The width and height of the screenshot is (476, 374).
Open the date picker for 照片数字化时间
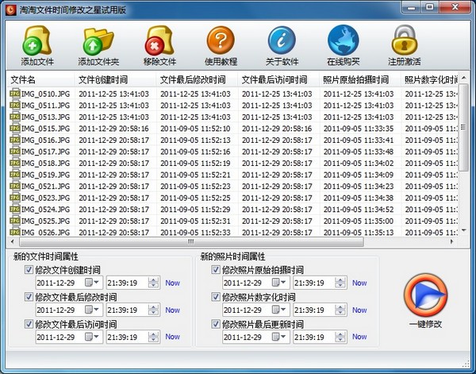pyautogui.click(x=279, y=310)
